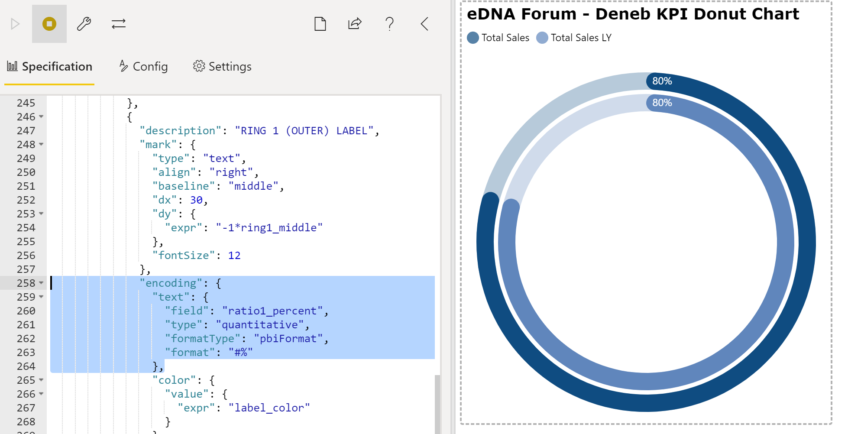Image resolution: width=848 pixels, height=434 pixels.
Task: Collapse the editor pane with chevron
Action: point(424,24)
